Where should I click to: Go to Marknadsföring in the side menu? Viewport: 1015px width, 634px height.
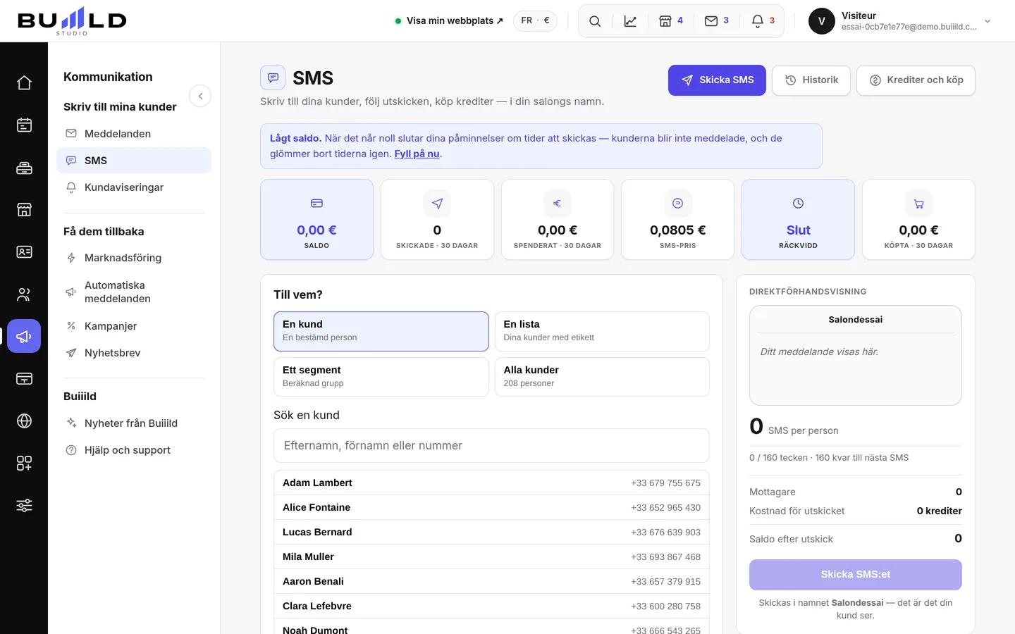[x=134, y=258]
